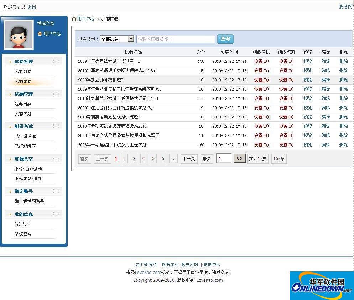This screenshot has width=354, height=300.
Task: Click the grid icon beside 资源共享 header
Action: [x=54, y=159]
